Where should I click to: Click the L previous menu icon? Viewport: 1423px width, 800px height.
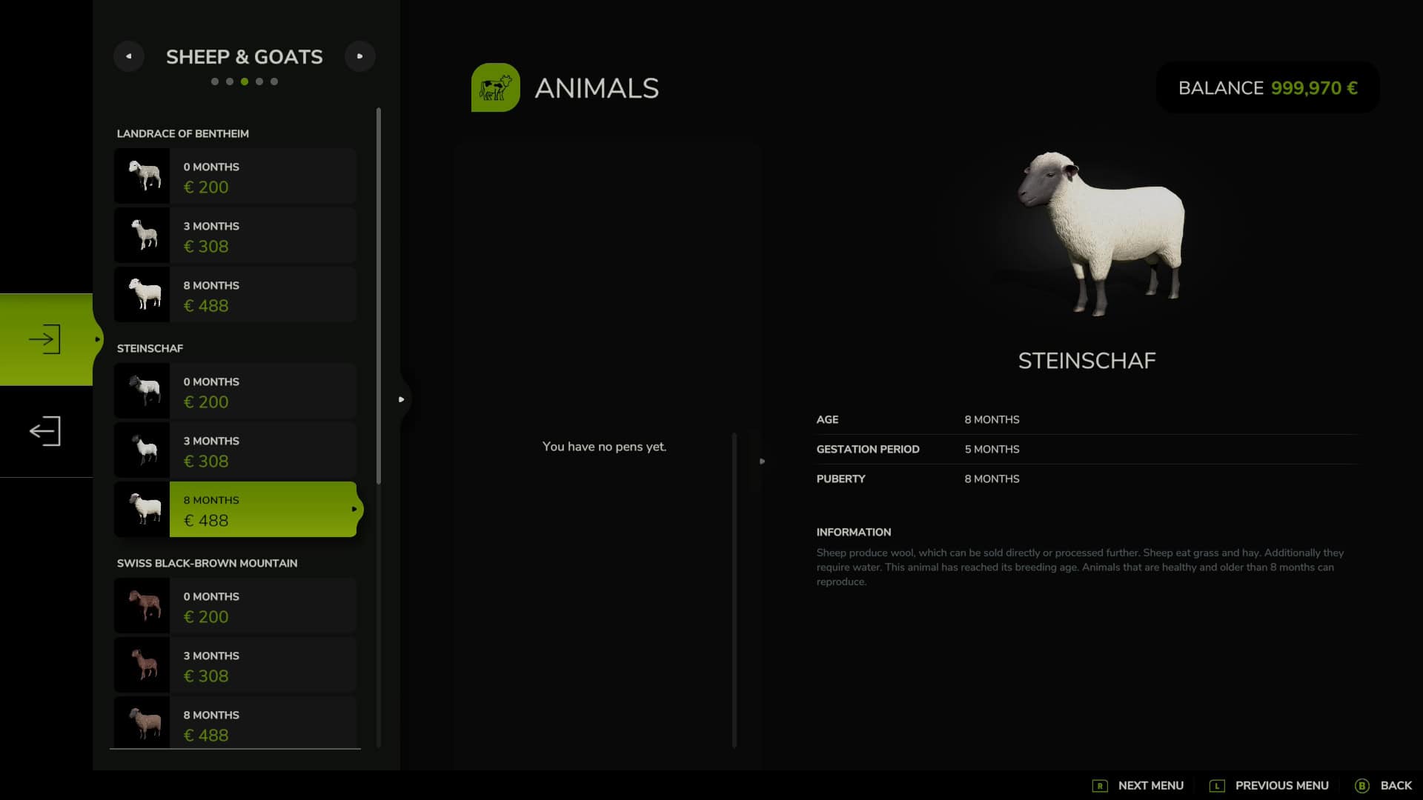point(1216,786)
